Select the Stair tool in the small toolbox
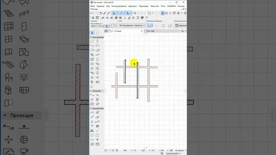The image size is (276, 155). 92,55
